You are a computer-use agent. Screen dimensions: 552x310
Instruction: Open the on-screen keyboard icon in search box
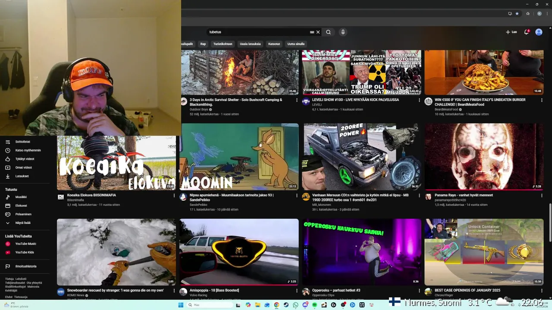tap(312, 32)
